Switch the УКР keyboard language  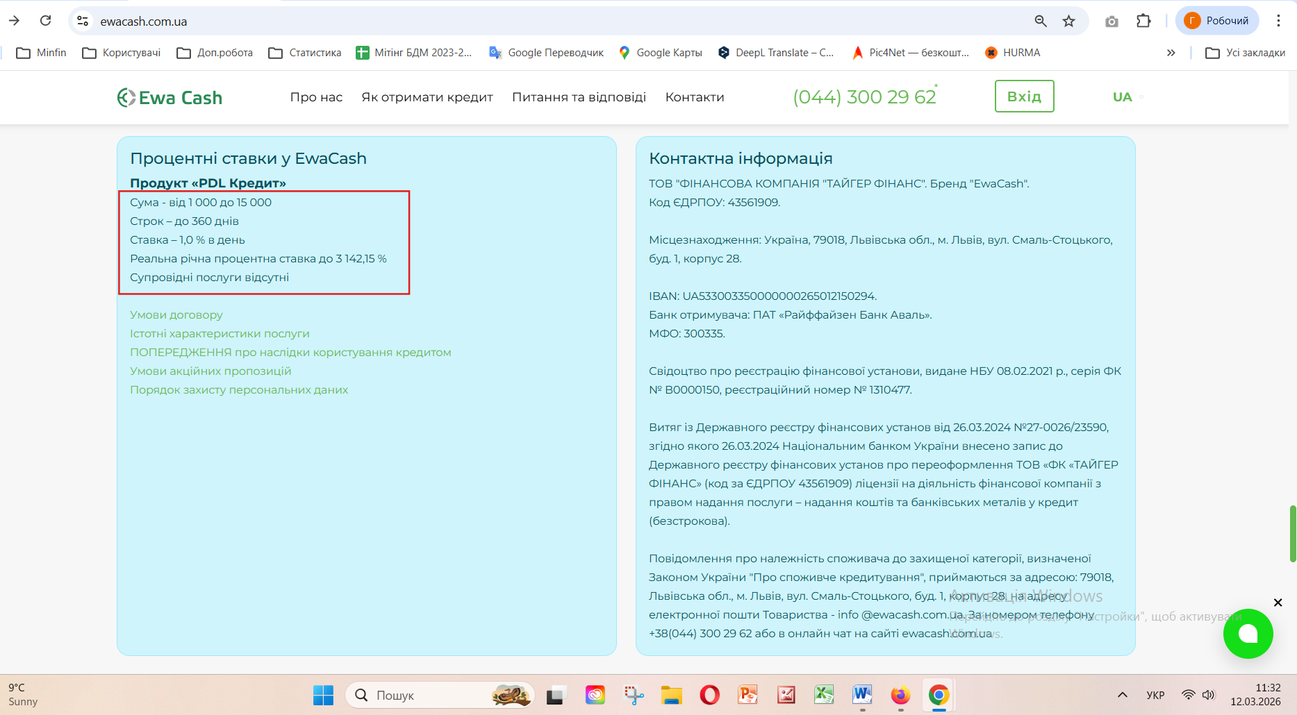[1155, 695]
